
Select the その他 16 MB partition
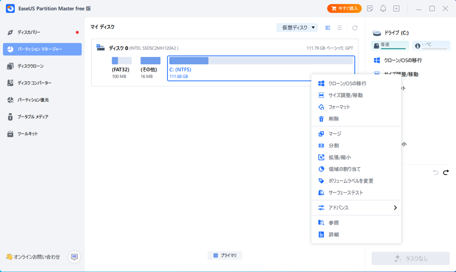(150, 68)
